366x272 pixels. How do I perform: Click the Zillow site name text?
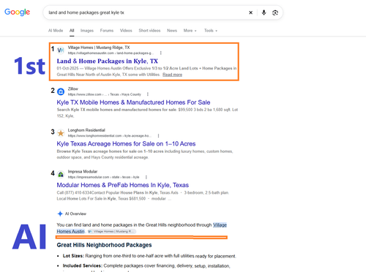click(x=73, y=88)
